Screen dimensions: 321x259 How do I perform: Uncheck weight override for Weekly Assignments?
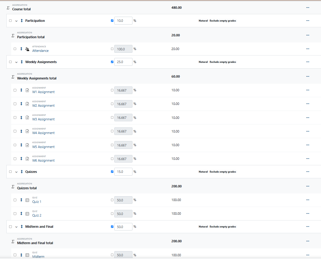point(112,62)
